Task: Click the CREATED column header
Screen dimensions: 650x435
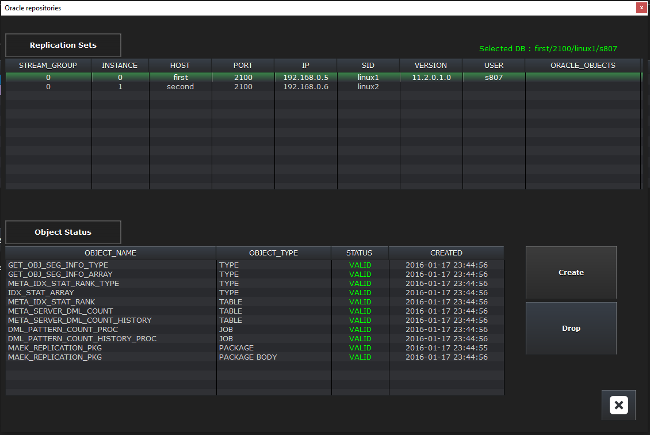Action: 446,253
